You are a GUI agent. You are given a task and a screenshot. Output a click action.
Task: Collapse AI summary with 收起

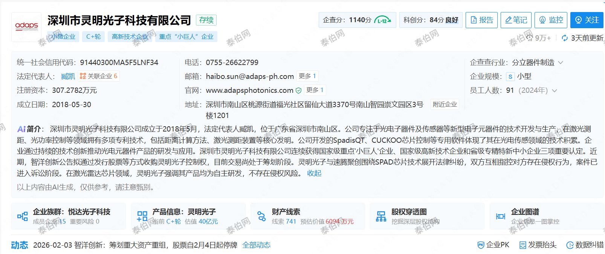click(x=314, y=173)
